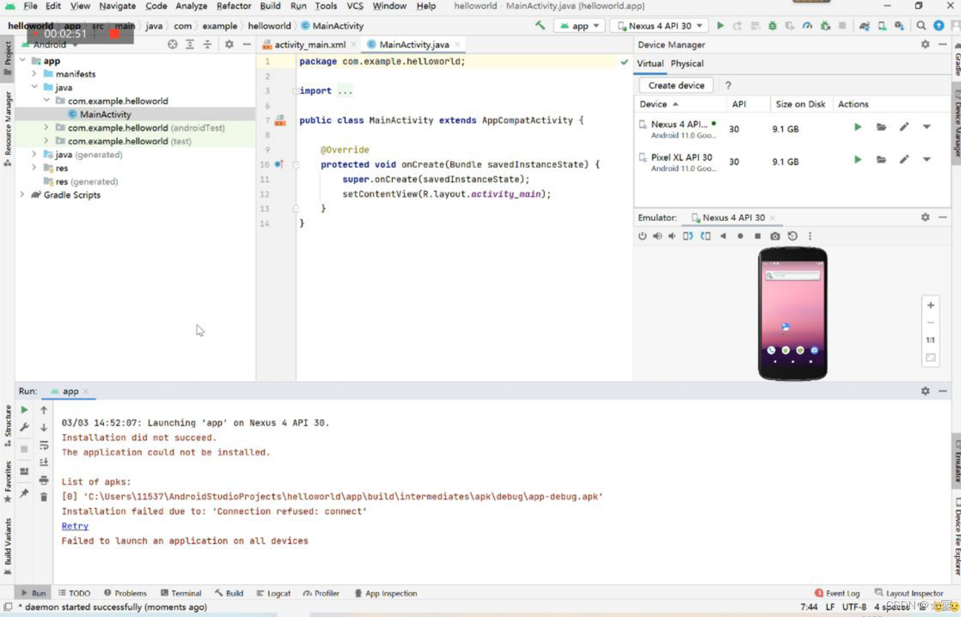The height and width of the screenshot is (617, 961).
Task: Open Problems tool window
Action: (125, 593)
